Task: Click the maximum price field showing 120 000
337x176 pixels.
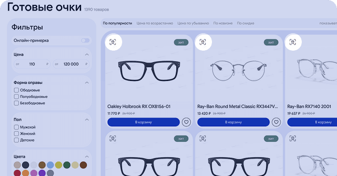Action: point(71,64)
